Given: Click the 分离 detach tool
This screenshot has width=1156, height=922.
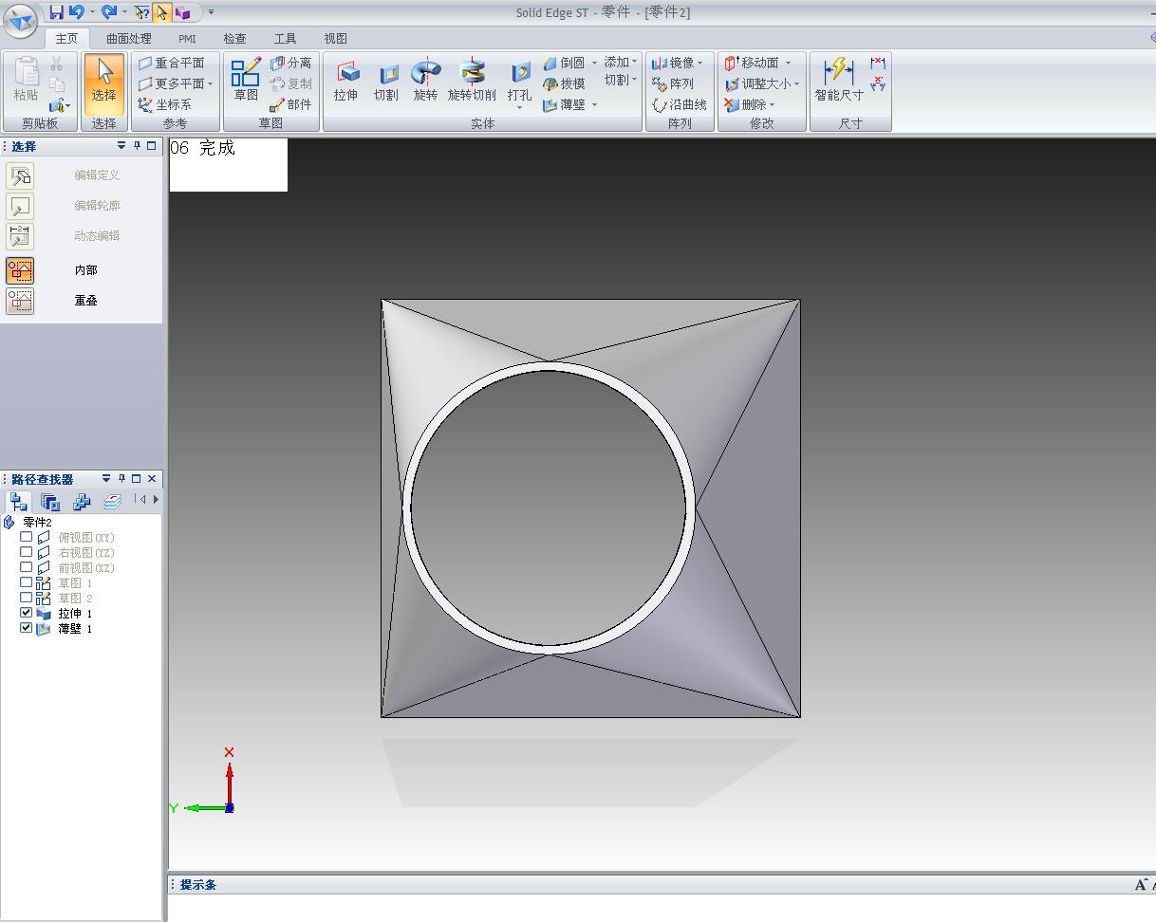Looking at the screenshot, I should point(290,63).
